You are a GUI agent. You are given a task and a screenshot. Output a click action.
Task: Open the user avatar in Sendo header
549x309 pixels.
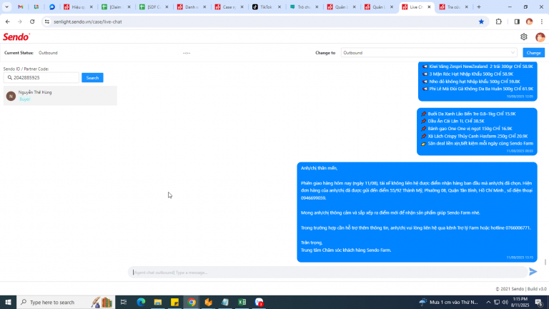click(540, 36)
